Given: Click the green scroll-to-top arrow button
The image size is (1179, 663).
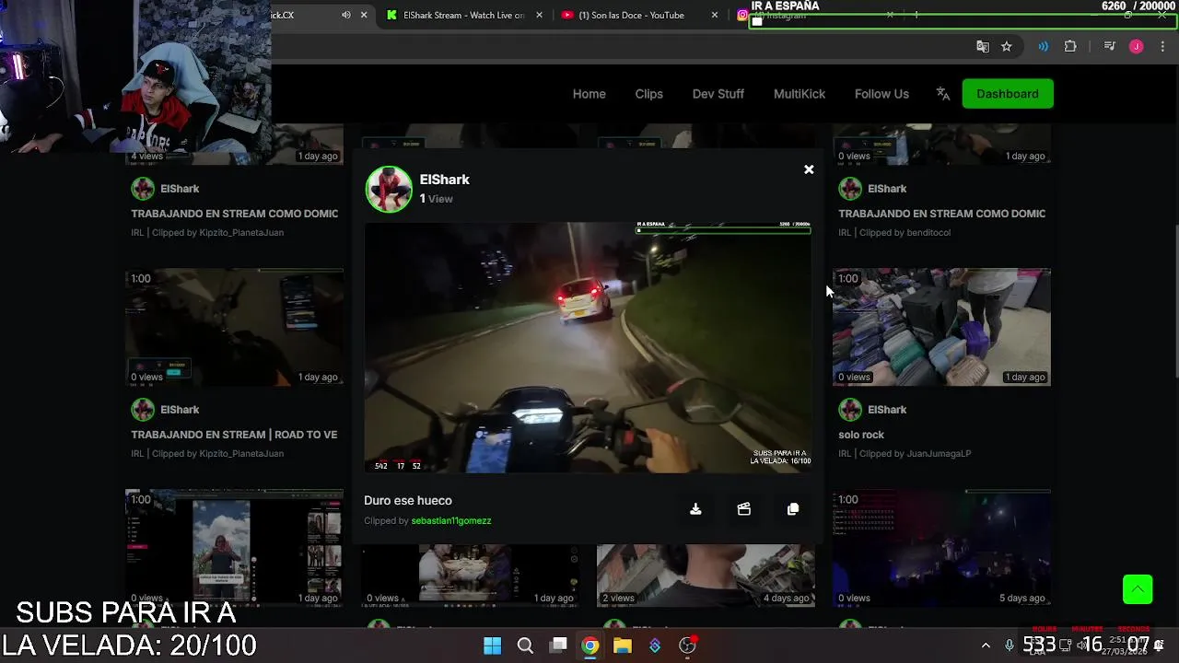Looking at the screenshot, I should point(1138,589).
